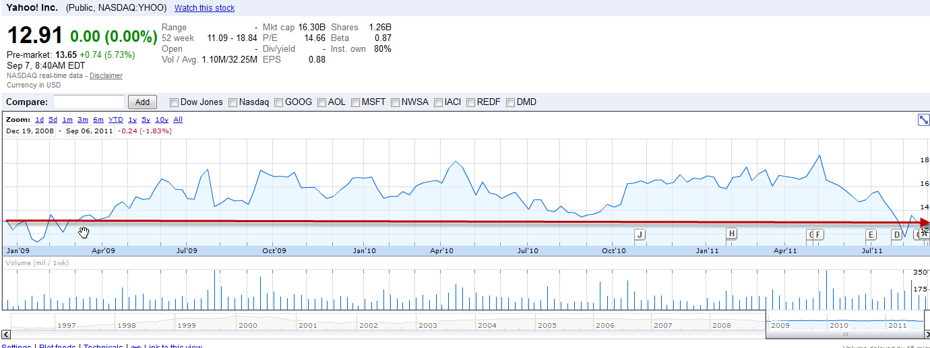This screenshot has width=930, height=348.
Task: Click the Compare ticker input field
Action: tap(89, 102)
